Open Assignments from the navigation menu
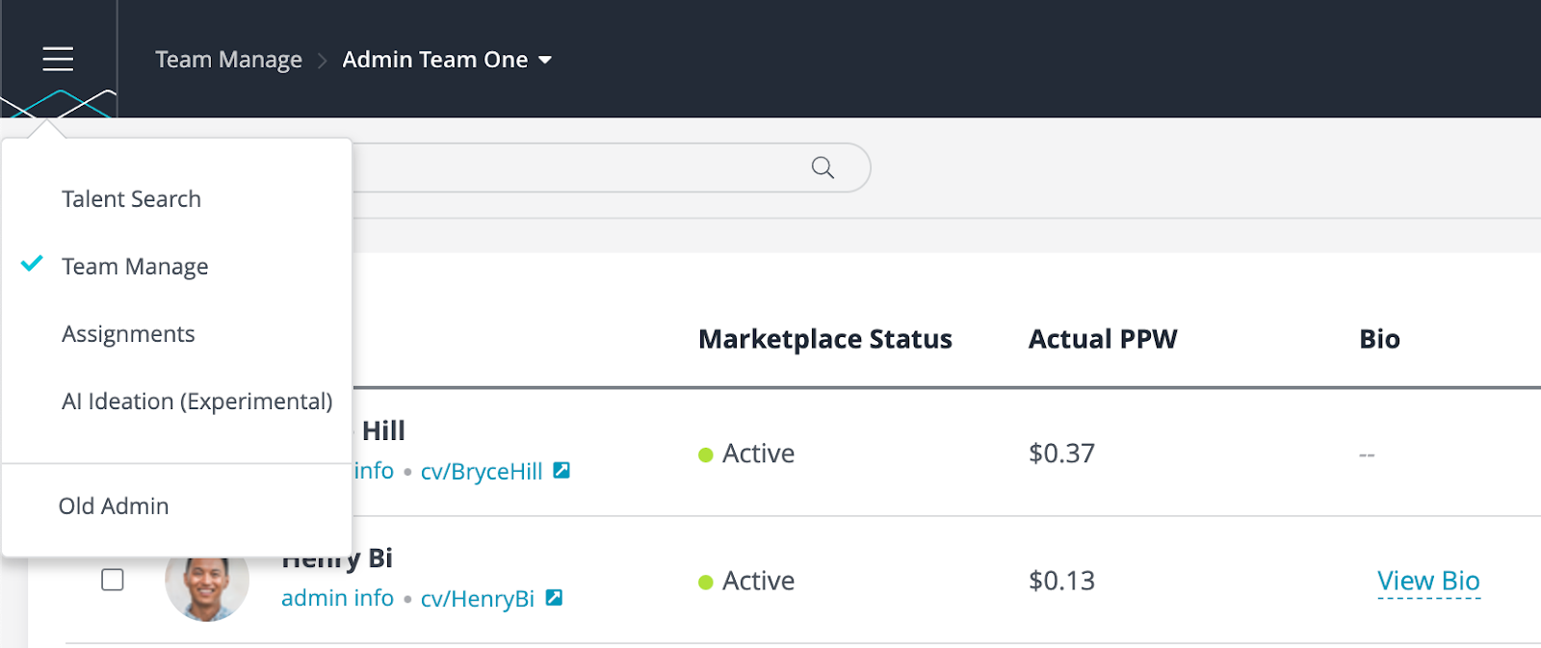1541x648 pixels. (128, 334)
